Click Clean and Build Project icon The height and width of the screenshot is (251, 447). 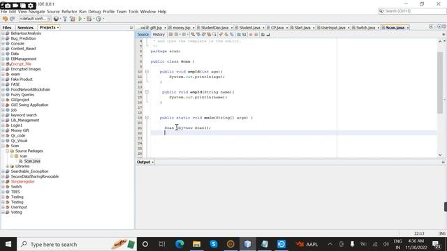pos(73,19)
